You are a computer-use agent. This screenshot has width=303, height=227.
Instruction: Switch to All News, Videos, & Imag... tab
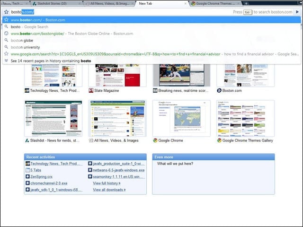click(x=109, y=3)
